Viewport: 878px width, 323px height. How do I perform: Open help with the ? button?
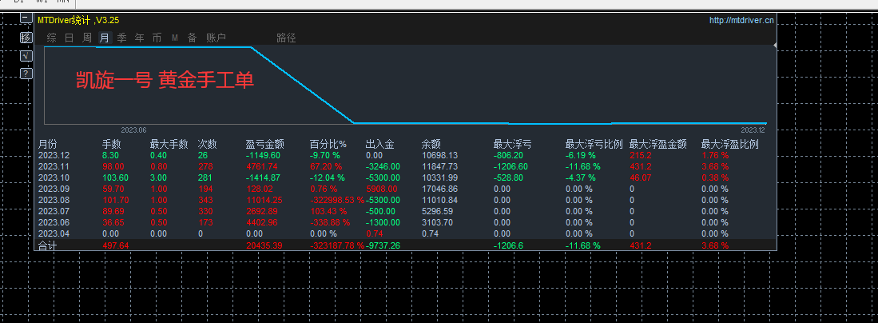[26, 74]
